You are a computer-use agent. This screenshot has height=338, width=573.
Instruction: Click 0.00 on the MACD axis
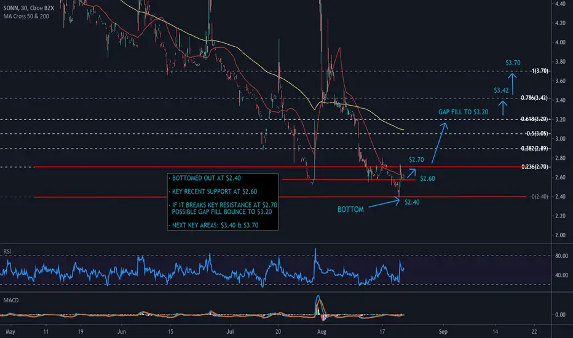coord(561,315)
